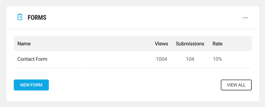
Task: Click the FORMS panel heading text
Action: tap(37, 18)
